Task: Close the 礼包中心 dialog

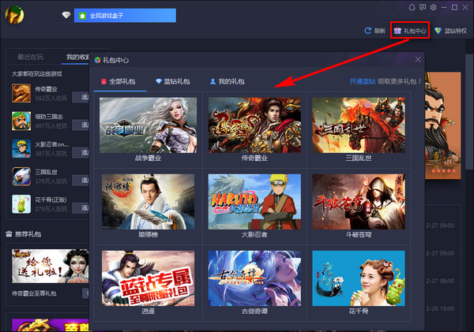Action: point(418,59)
